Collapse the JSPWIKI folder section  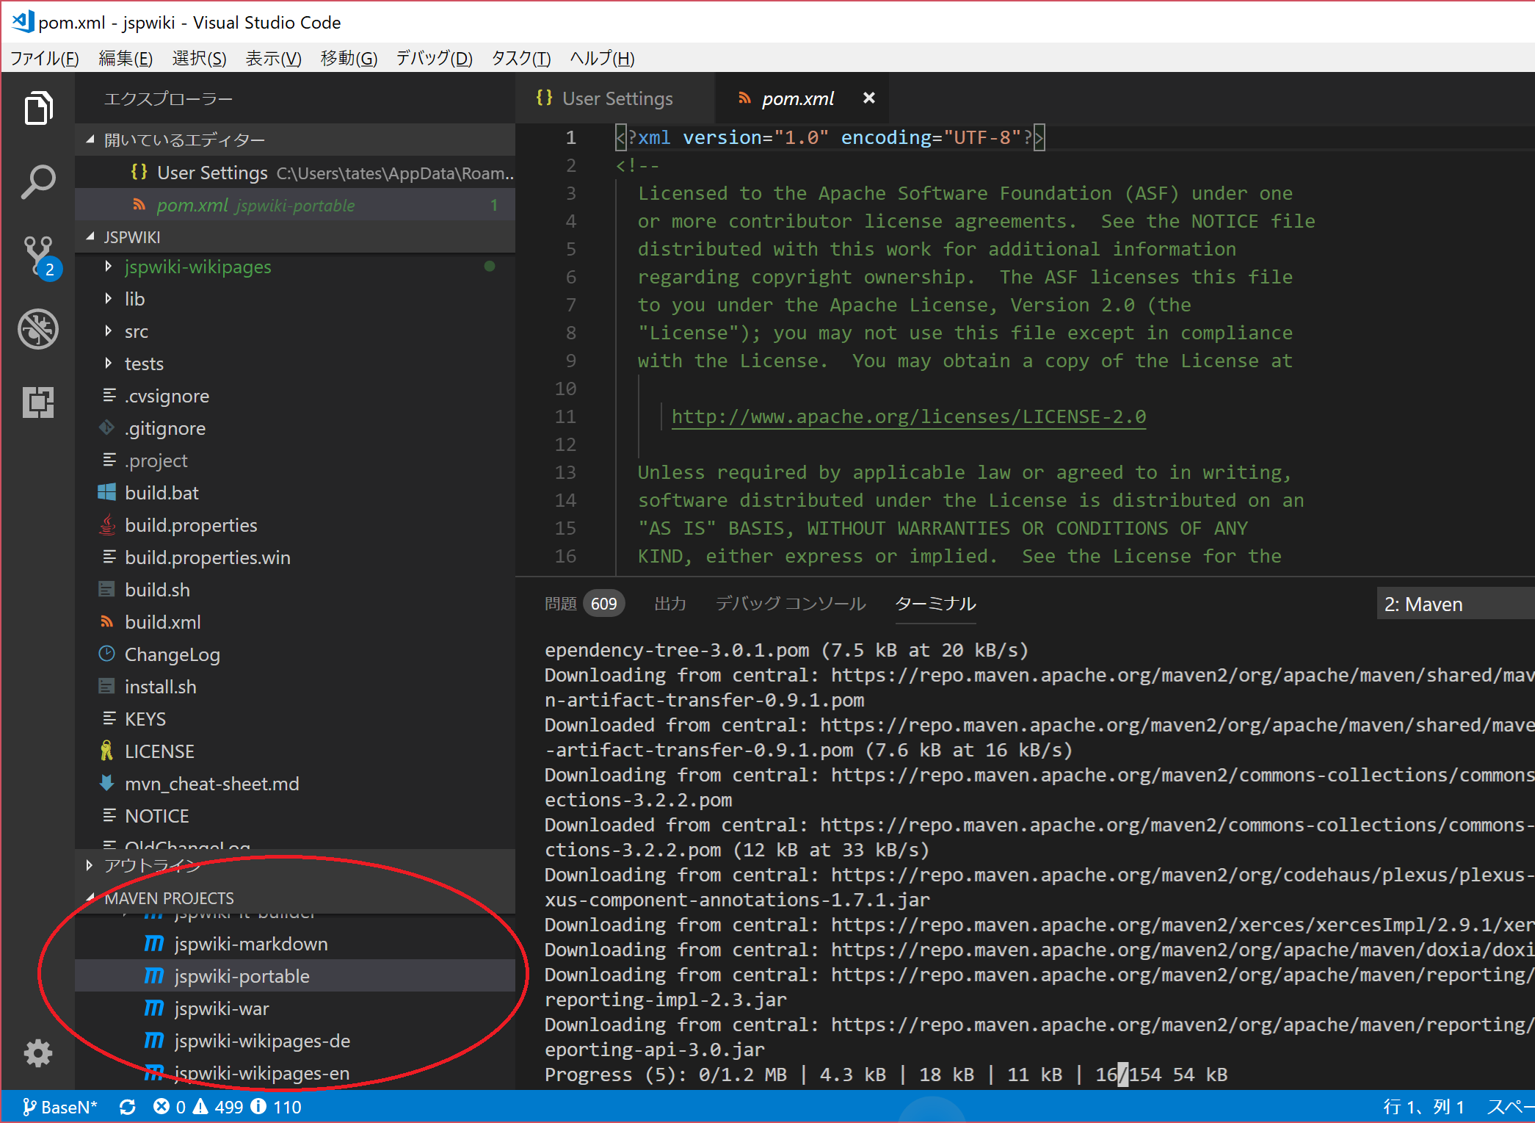point(295,236)
